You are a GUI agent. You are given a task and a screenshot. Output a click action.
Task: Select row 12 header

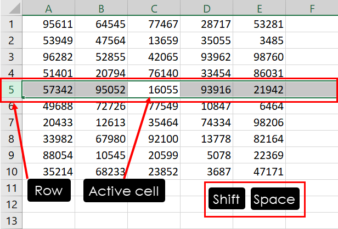(11, 204)
